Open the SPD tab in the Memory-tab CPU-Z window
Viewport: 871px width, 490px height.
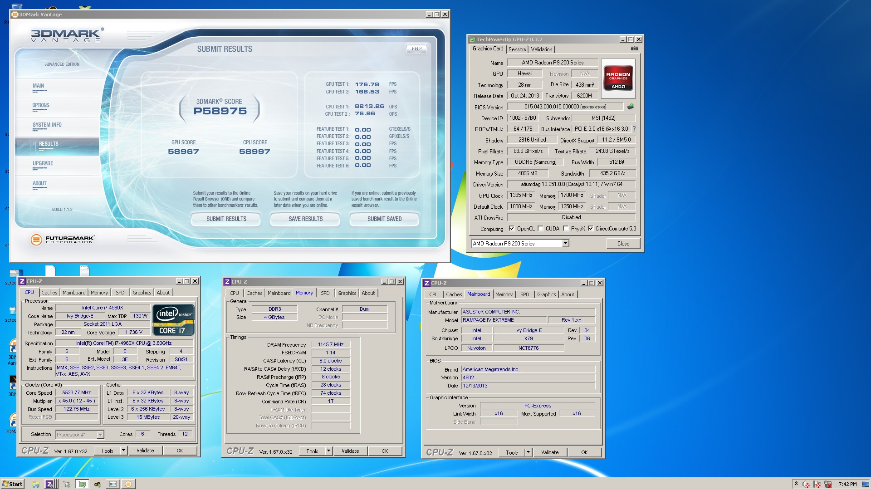coord(325,293)
